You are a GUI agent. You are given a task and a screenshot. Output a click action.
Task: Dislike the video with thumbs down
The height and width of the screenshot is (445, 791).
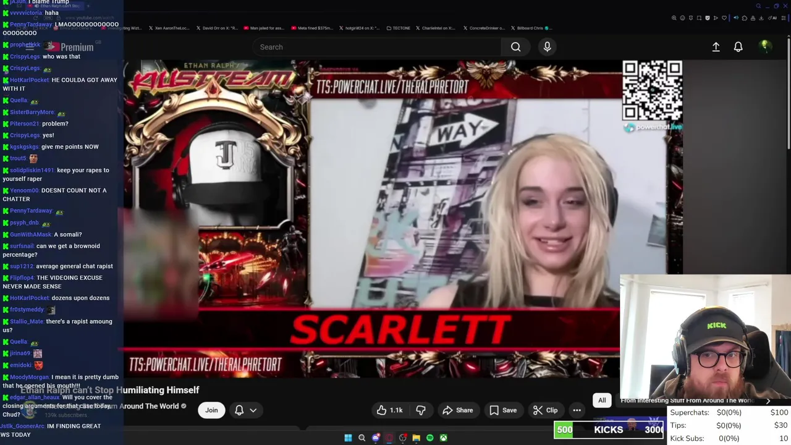pos(421,410)
